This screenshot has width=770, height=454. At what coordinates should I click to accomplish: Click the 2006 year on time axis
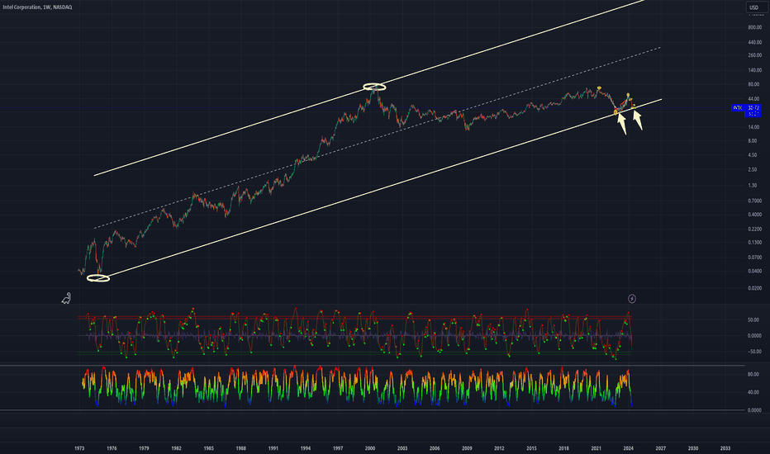(435, 448)
